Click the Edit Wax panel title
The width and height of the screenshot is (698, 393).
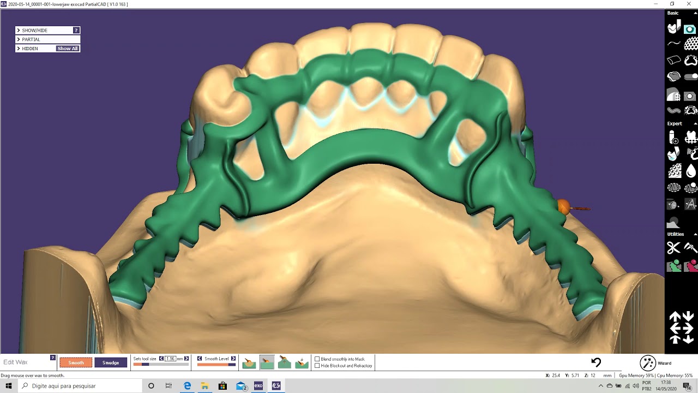(15, 362)
